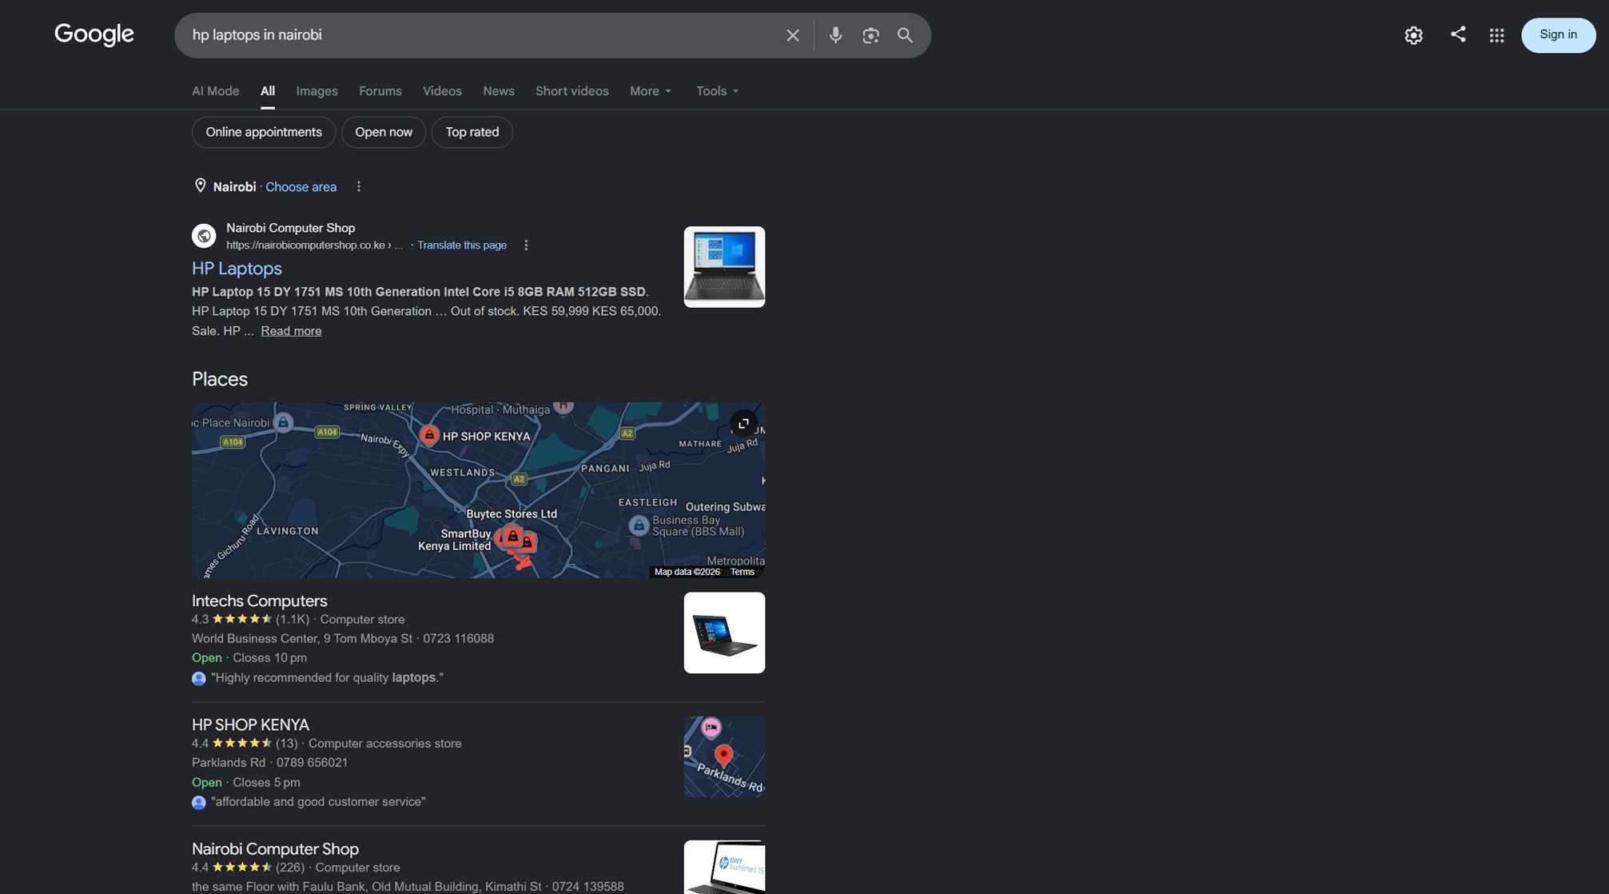This screenshot has width=1609, height=894.
Task: Expand snippet with Read more
Action: coord(291,331)
